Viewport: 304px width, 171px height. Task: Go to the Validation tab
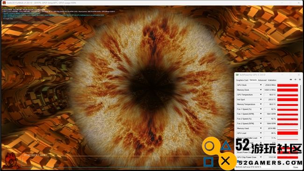[x=272, y=80]
